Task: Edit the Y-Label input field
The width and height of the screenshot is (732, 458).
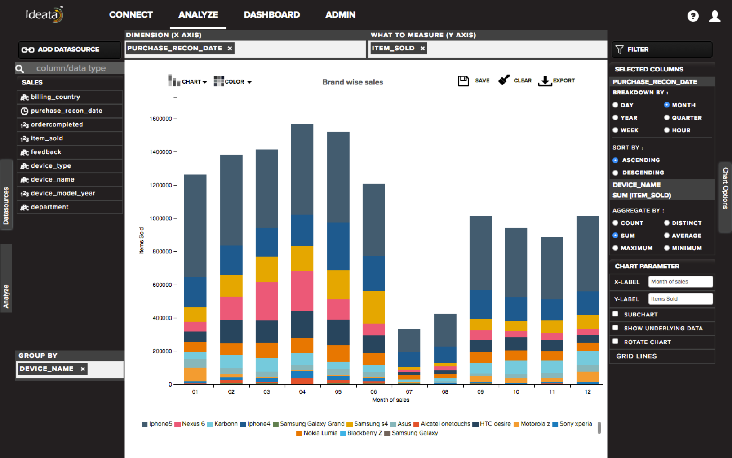Action: (x=680, y=299)
